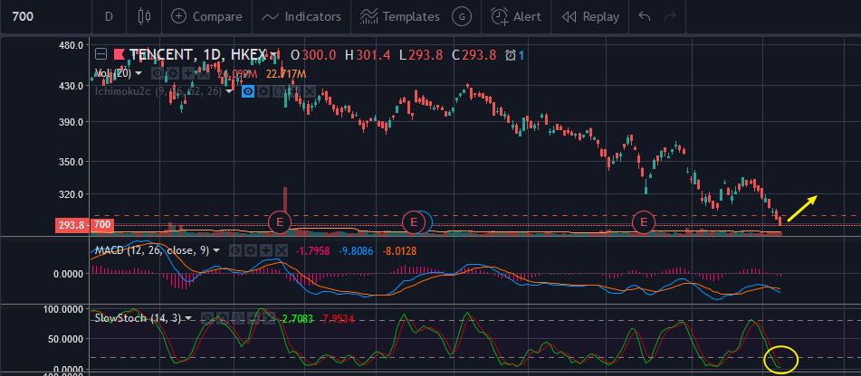Expand the MACD indicator dropdown arrow
Viewport: 861px width, 376px height.
tap(217, 250)
